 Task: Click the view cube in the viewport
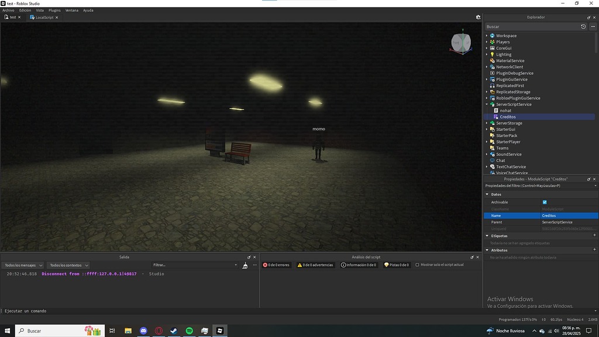(462, 42)
